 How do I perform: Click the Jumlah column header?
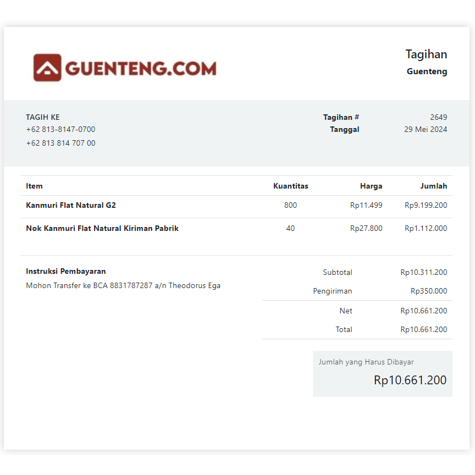click(434, 186)
